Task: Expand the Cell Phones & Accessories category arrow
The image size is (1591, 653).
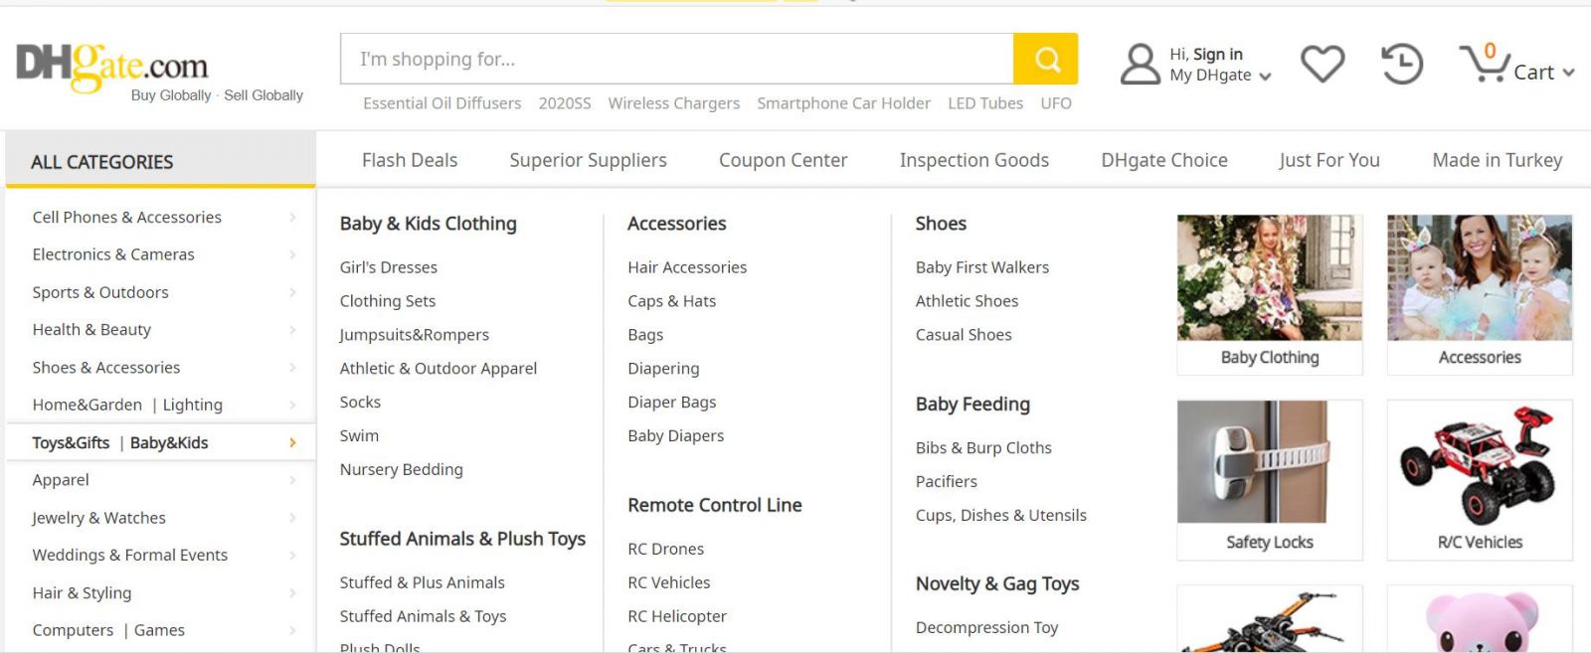Action: (x=292, y=217)
